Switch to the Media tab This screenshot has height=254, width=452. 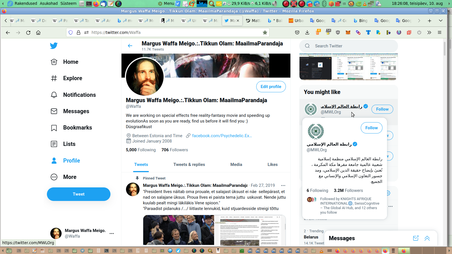tap(236, 165)
